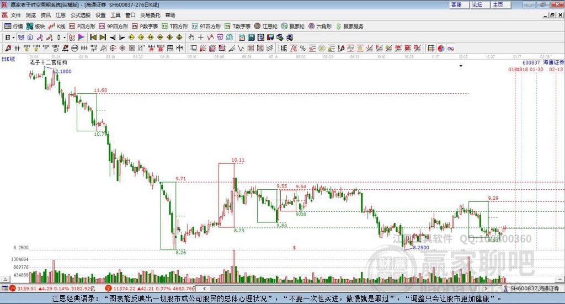Image resolution: width=565 pixels, height=304 pixels.
Task: Click the 论坛 forum button
Action: tap(477, 4)
